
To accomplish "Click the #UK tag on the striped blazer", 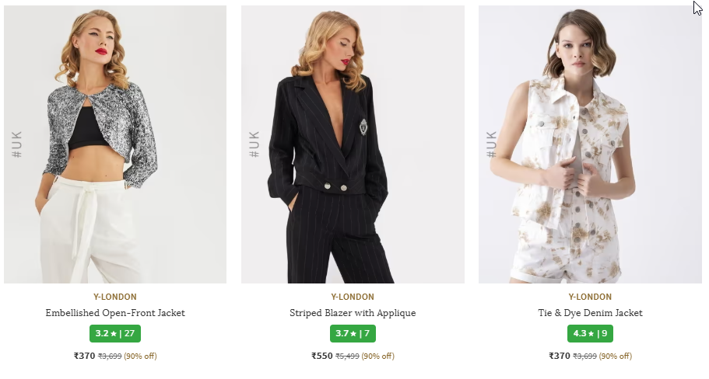I will [x=254, y=144].
